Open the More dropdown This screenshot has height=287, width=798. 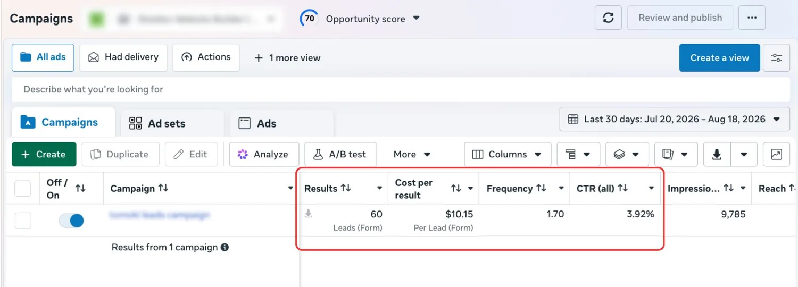coord(412,155)
